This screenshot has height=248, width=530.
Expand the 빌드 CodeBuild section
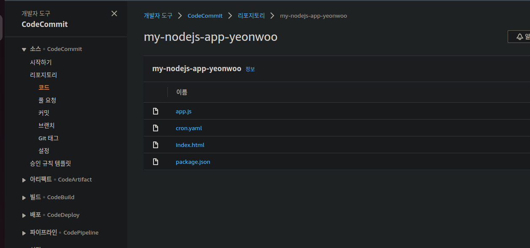point(24,197)
